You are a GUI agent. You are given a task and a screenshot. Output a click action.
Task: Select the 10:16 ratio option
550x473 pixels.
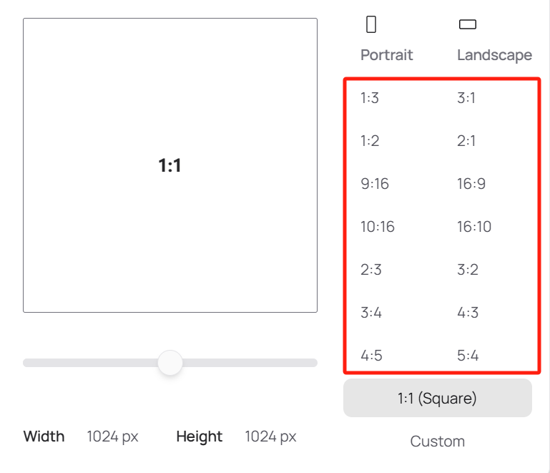tap(378, 227)
